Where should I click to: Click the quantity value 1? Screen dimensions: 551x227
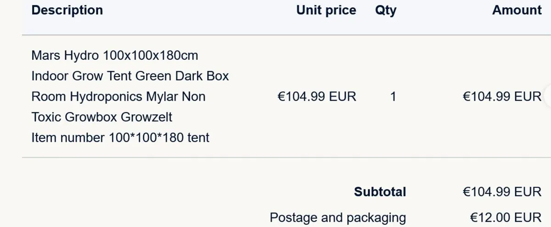click(393, 96)
